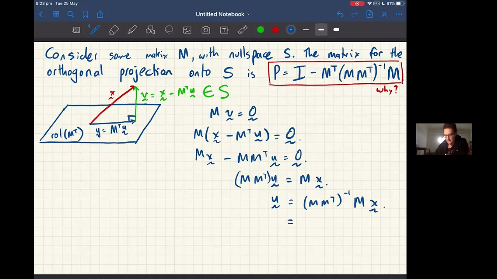The height and width of the screenshot is (279, 497).
Task: Open the more options ellipsis menu
Action: (399, 14)
